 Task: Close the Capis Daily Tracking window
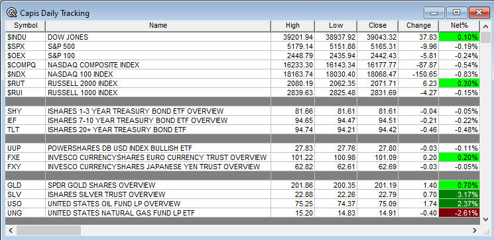click(479, 13)
